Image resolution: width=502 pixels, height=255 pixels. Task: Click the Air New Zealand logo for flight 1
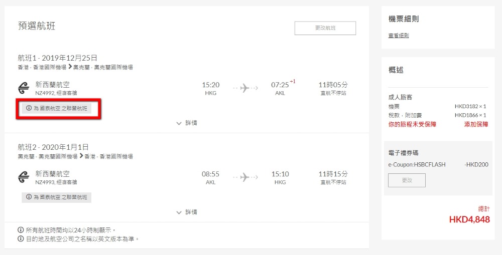click(x=24, y=88)
